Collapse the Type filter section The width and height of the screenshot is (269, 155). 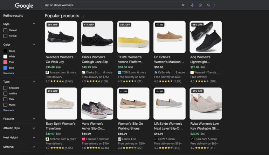tap(34, 82)
